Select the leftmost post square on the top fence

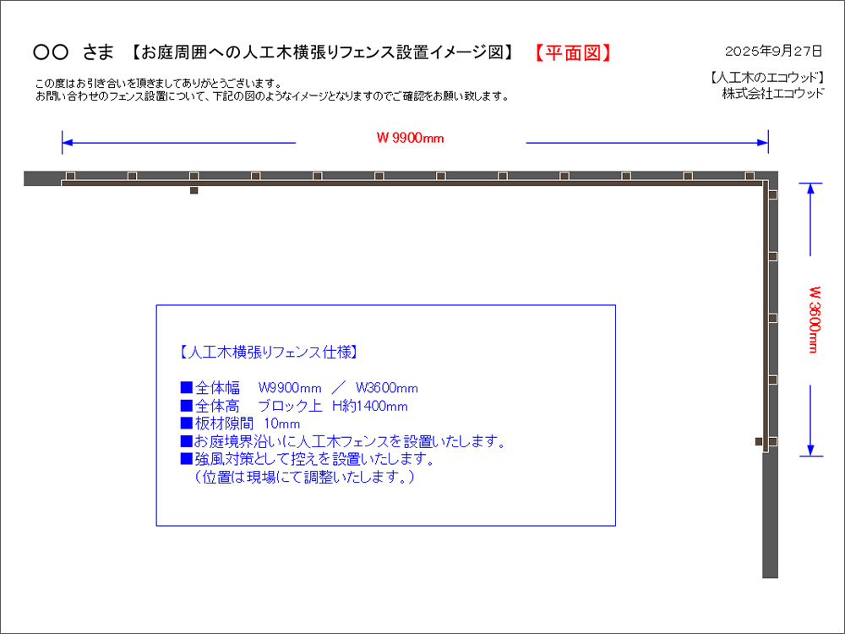coord(70,176)
